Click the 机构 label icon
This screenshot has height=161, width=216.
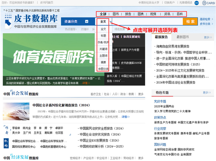click(x=7, y=143)
